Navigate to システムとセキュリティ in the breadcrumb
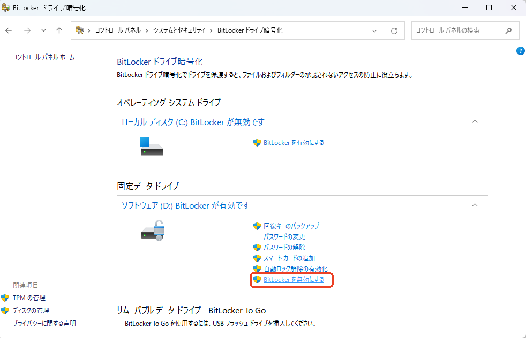526x338 pixels. click(x=180, y=30)
